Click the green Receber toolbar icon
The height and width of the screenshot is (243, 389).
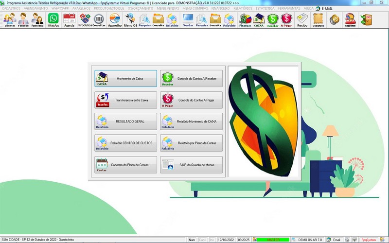pyautogui.click(x=273, y=20)
